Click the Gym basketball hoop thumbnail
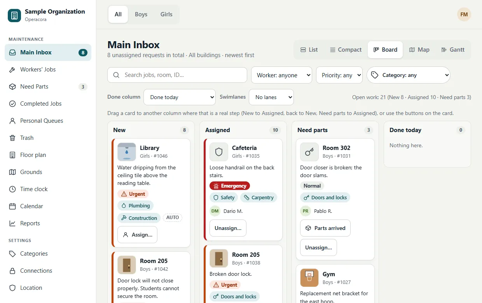Image resolution: width=482 pixels, height=303 pixels. 309,278
